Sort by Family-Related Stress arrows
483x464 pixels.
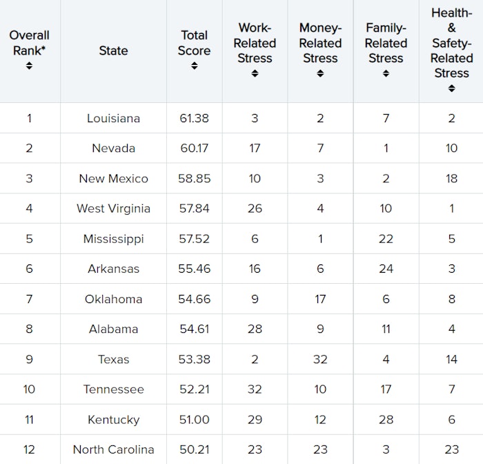point(386,74)
